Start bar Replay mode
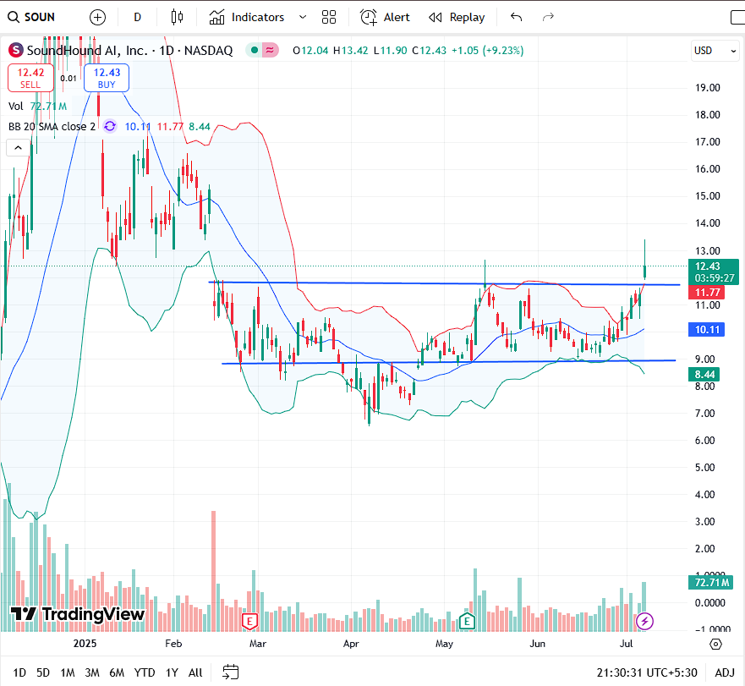The width and height of the screenshot is (745, 686). pos(457,17)
